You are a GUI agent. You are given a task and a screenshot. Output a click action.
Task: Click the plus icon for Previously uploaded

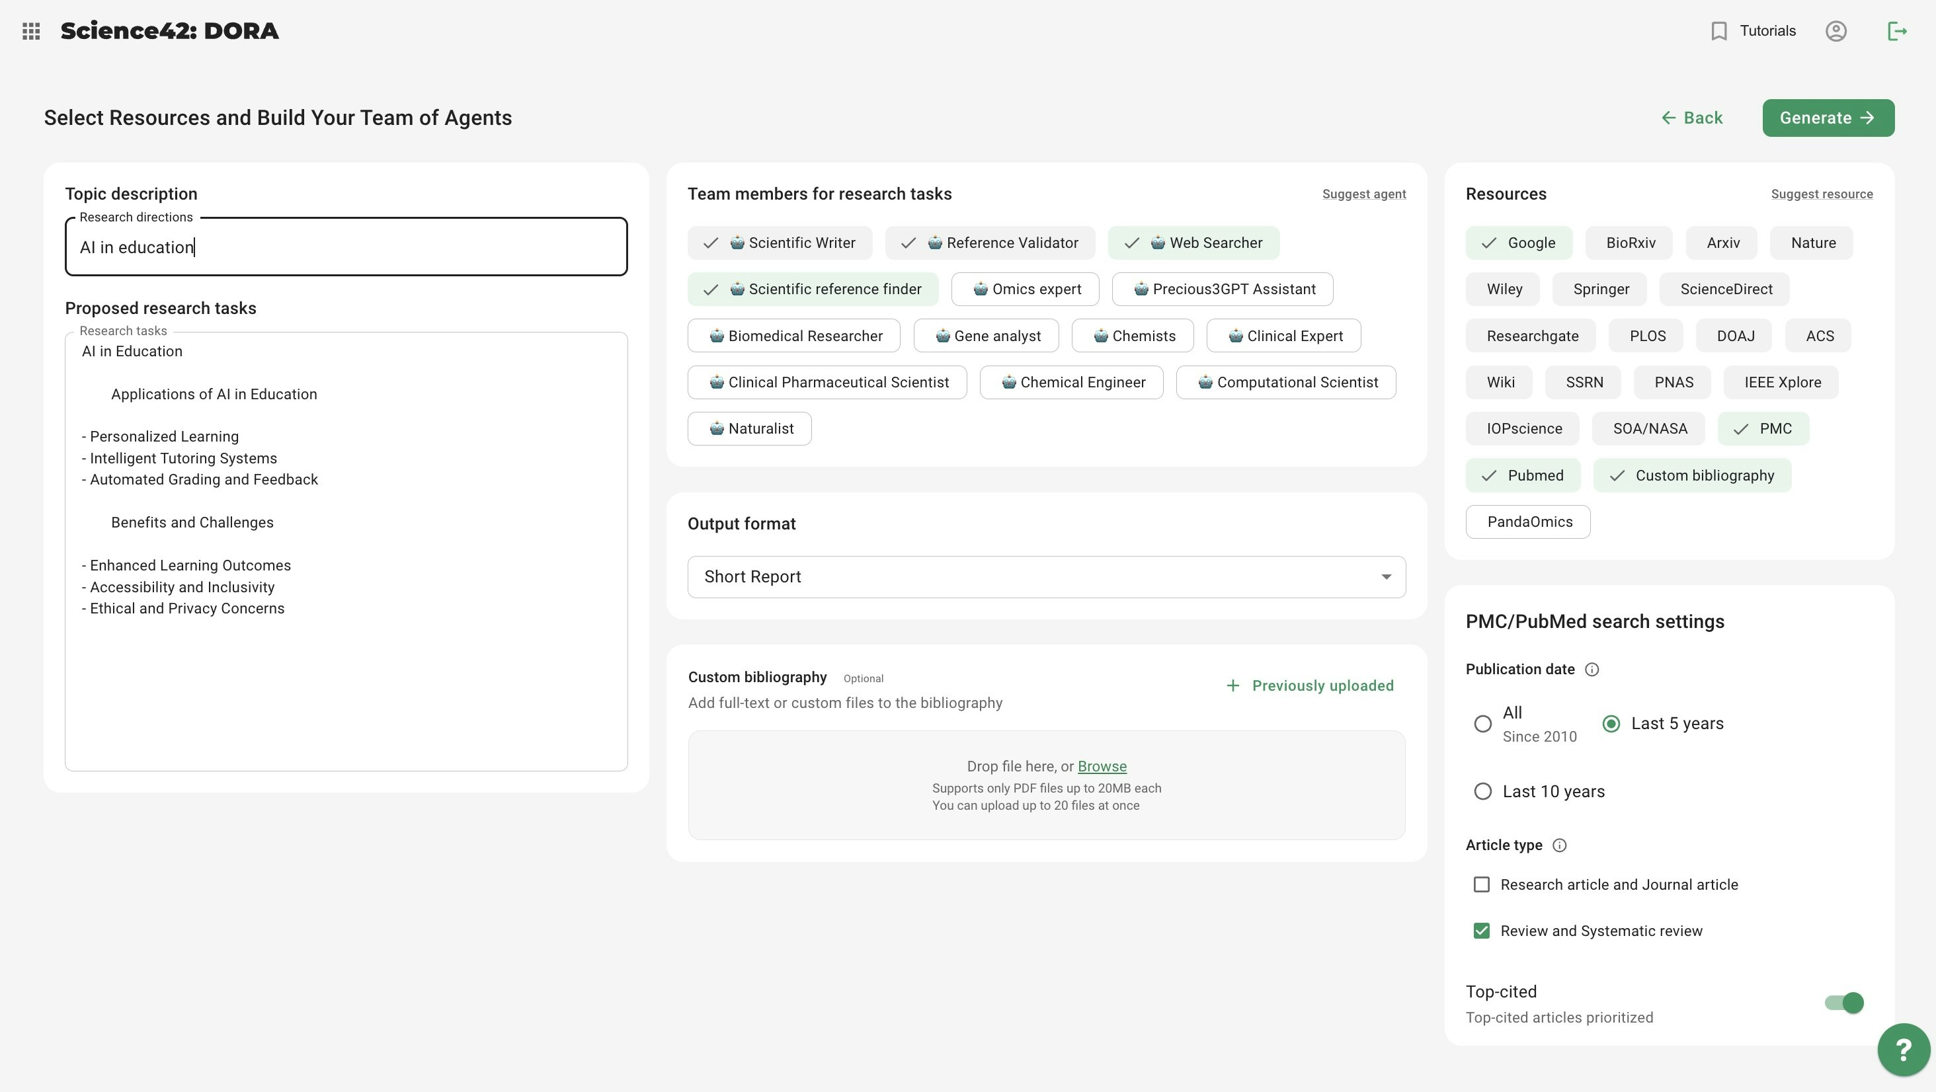tap(1232, 685)
